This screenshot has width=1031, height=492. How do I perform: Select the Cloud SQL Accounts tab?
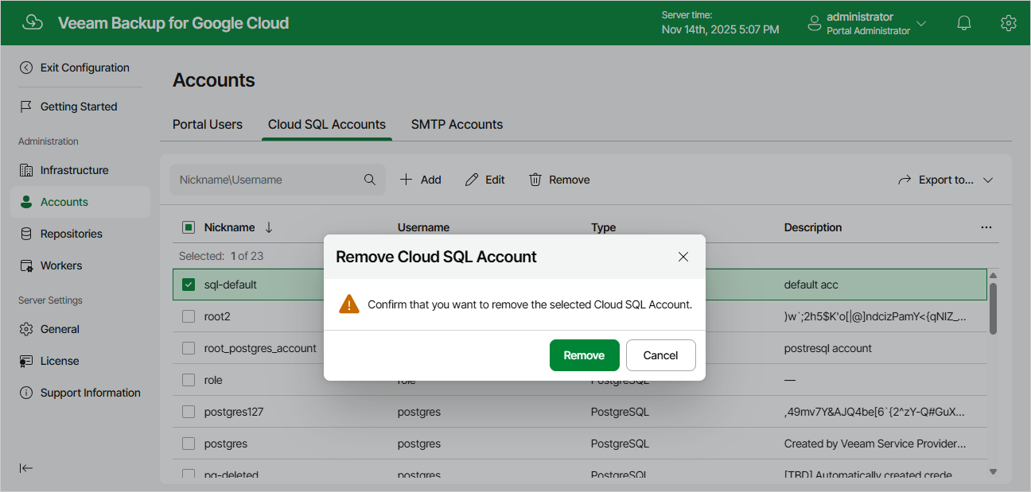(327, 124)
